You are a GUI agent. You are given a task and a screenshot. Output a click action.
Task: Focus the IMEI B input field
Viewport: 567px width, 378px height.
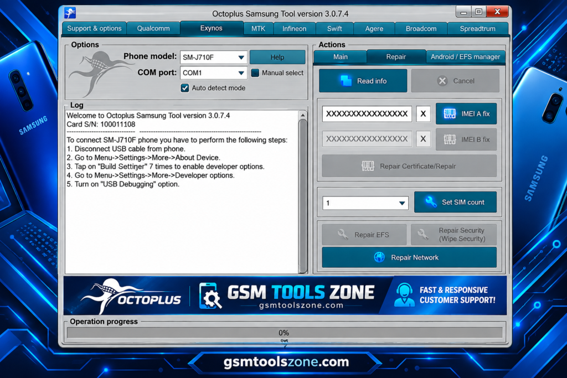tap(367, 139)
